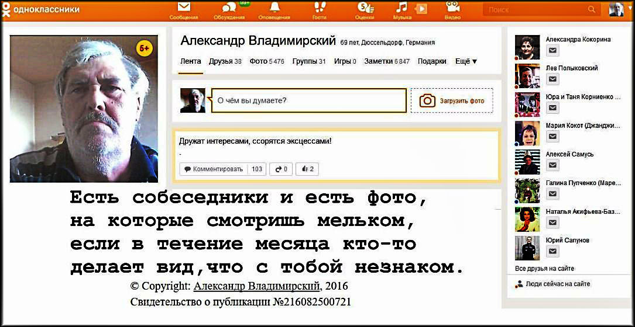Screen dimensions: 635x327
Task: Open the Заметки 6 847 tab
Action: (x=387, y=61)
